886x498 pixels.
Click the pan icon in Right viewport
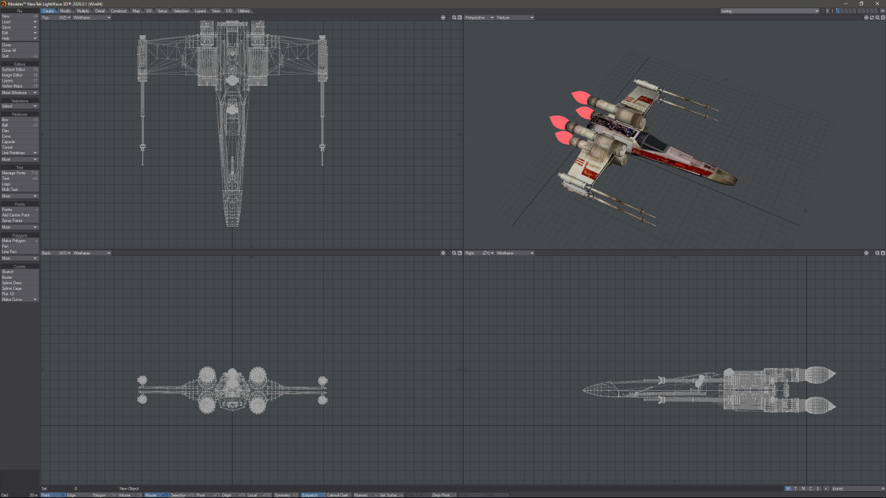866,253
